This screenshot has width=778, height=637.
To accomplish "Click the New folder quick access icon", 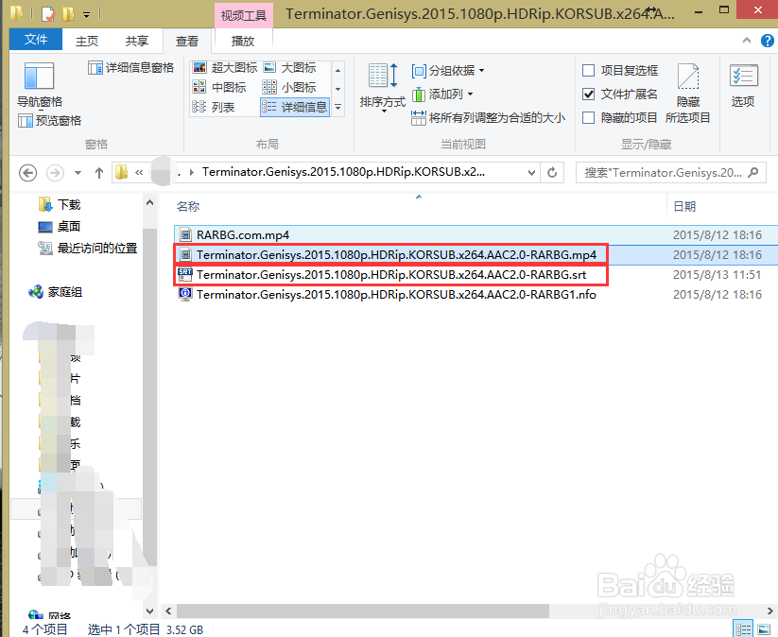I will click(68, 14).
